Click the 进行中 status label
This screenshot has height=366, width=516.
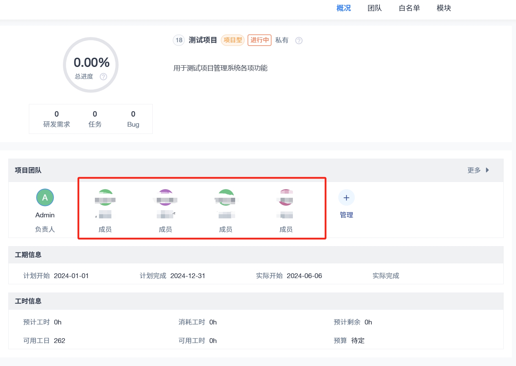(260, 40)
